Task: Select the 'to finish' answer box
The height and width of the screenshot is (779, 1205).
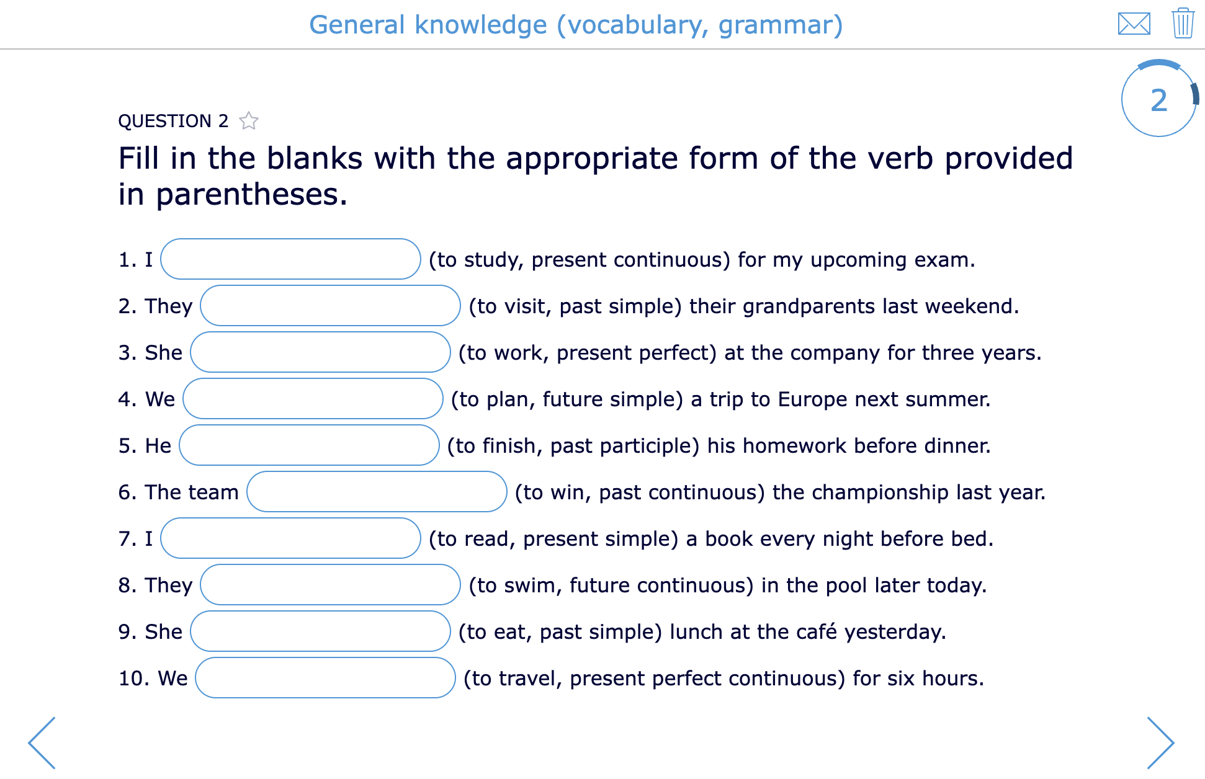Action: (309, 445)
